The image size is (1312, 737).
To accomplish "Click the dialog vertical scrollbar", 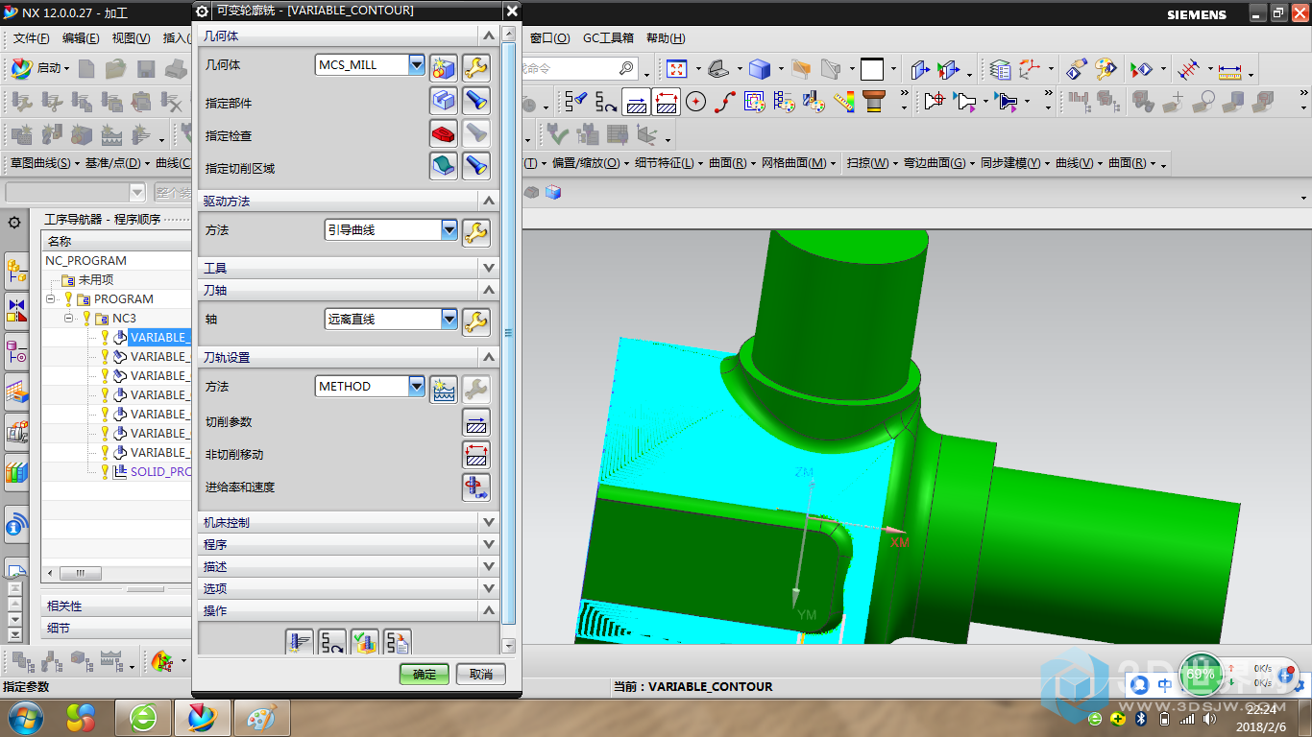I will point(508,332).
